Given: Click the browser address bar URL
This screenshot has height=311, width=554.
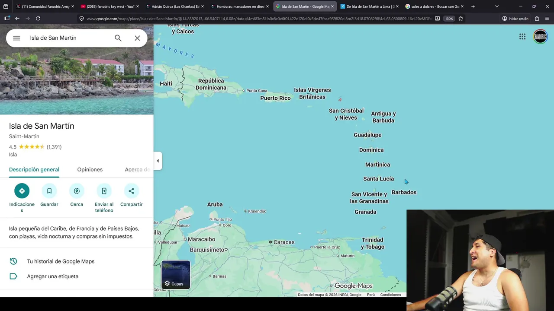Looking at the screenshot, I should click(x=258, y=19).
